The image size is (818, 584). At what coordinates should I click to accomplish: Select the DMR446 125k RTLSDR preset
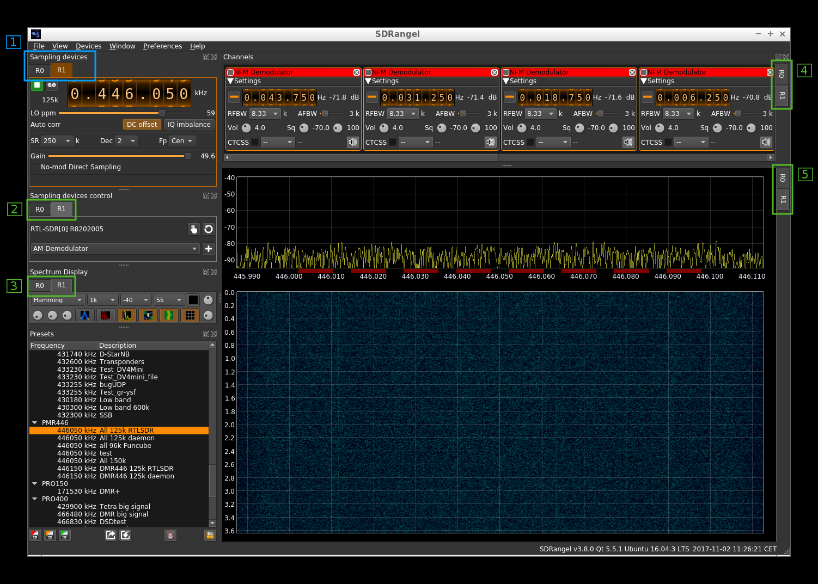[x=136, y=469]
